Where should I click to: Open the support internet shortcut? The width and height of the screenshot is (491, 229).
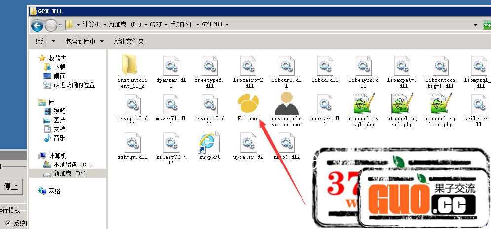[x=209, y=144]
